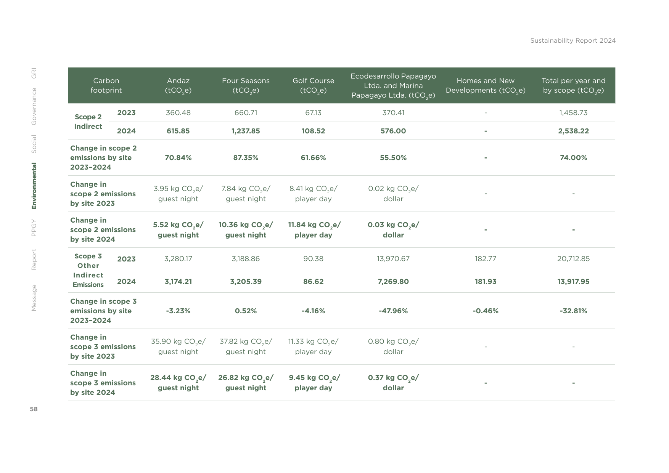Click the scope 3 total 13,917.95
669x473 pixels.
click(573, 282)
